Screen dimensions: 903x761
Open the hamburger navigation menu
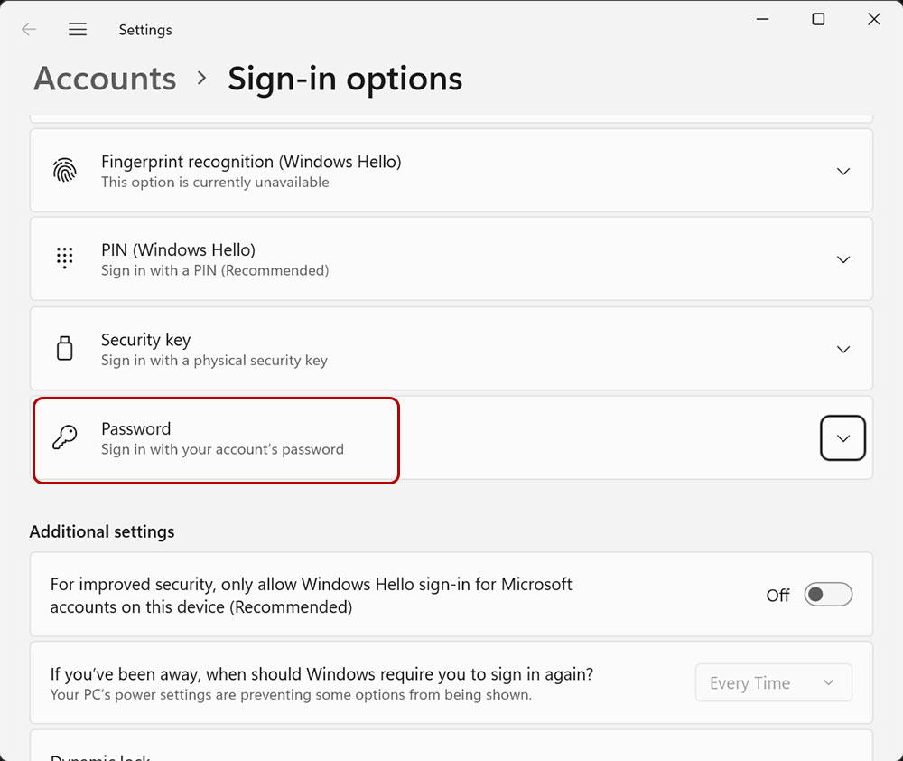pos(77,30)
